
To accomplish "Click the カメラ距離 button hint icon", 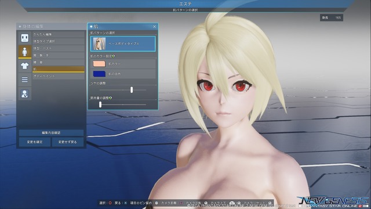I will point(181,203).
